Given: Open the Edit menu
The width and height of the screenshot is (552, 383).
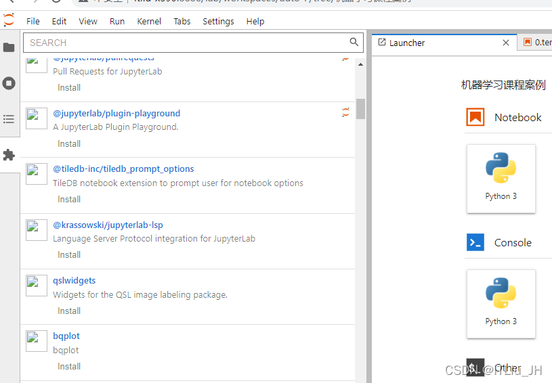Looking at the screenshot, I should (59, 22).
